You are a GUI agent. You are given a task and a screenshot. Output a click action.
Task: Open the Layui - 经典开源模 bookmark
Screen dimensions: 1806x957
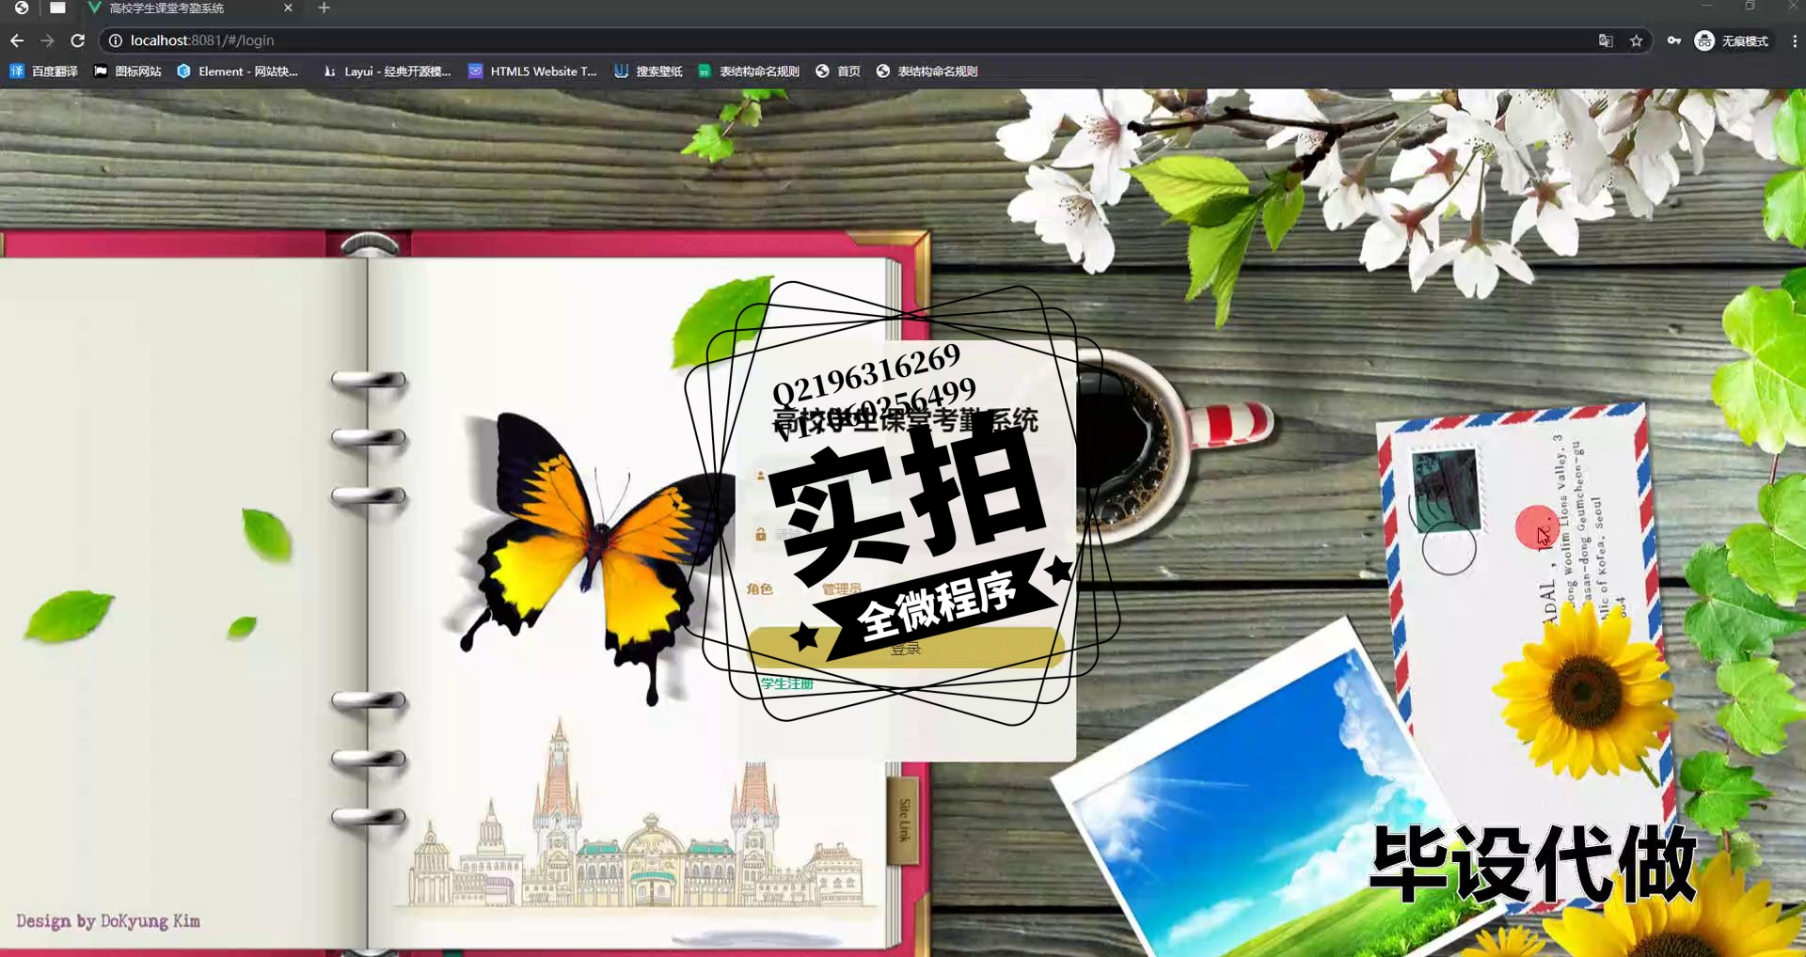click(387, 71)
